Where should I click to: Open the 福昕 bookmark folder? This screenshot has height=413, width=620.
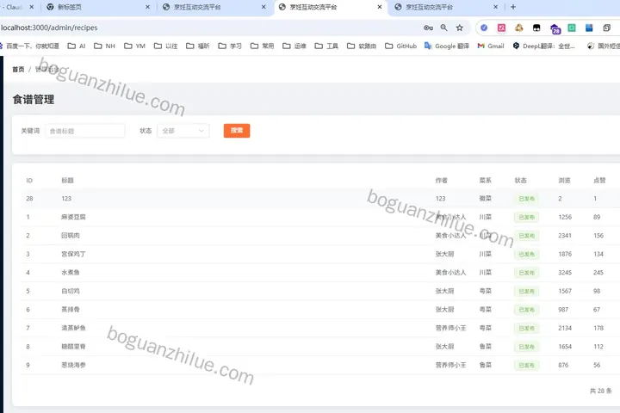[x=198, y=46]
